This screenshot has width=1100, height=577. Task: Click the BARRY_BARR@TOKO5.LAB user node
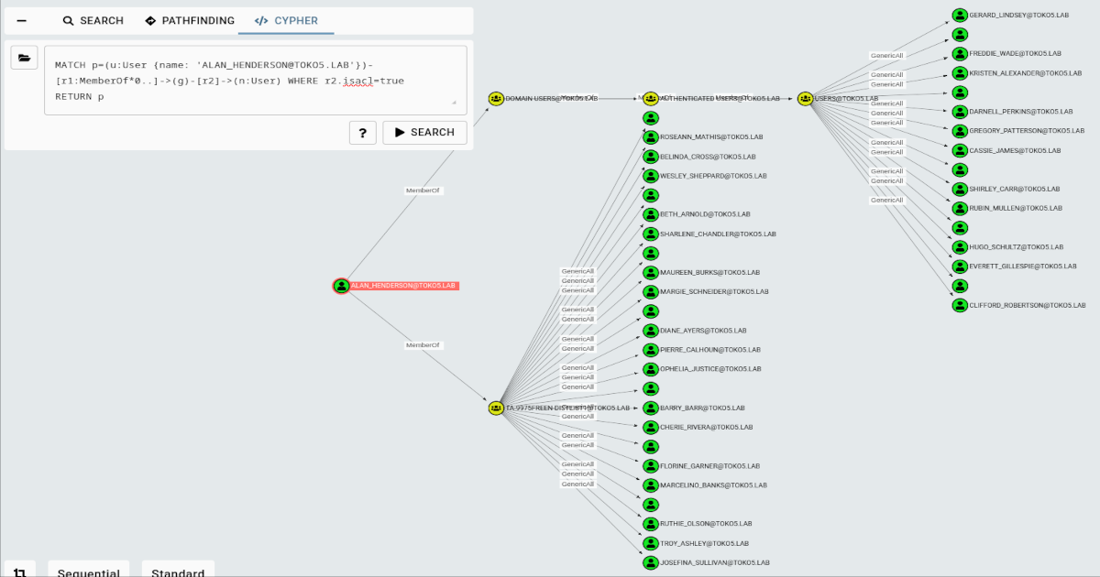[649, 408]
